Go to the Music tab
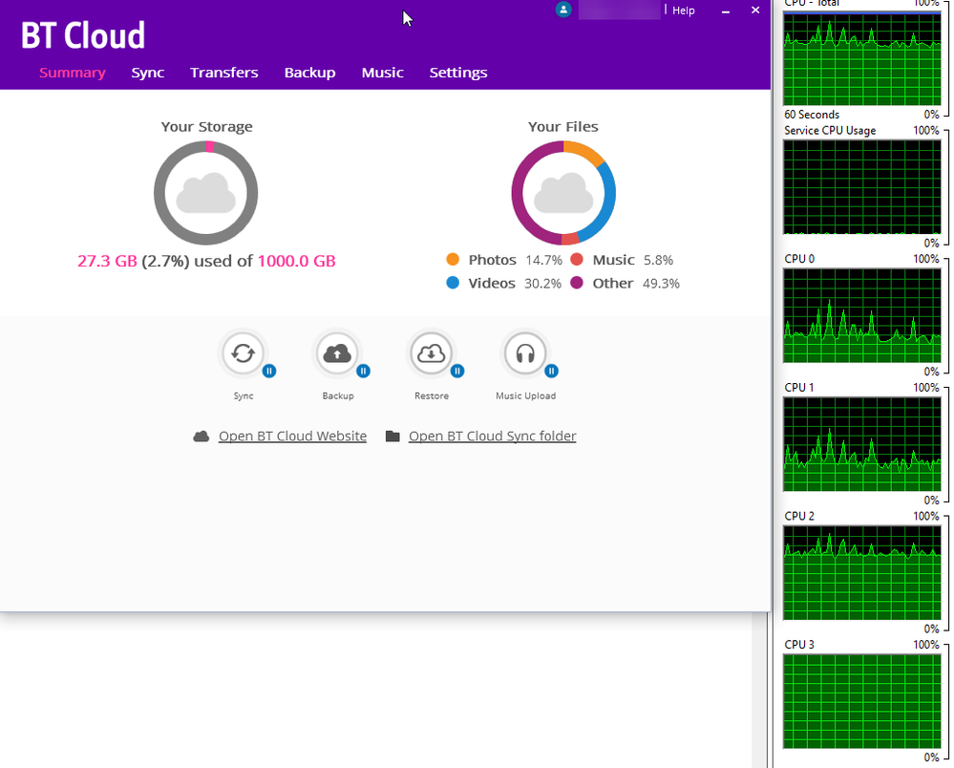This screenshot has height=768, width=954. 382,73
